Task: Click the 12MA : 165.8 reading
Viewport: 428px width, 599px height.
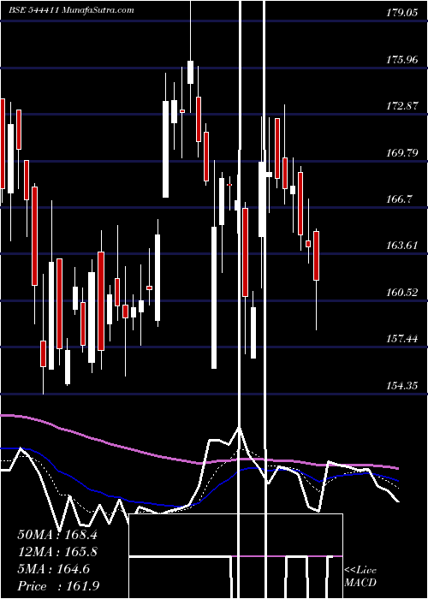Action: click(57, 552)
